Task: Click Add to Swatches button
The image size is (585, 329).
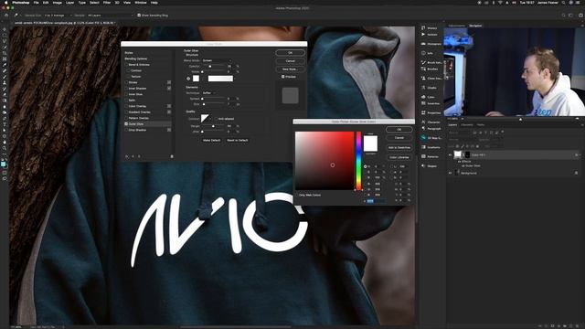Action: [399, 148]
